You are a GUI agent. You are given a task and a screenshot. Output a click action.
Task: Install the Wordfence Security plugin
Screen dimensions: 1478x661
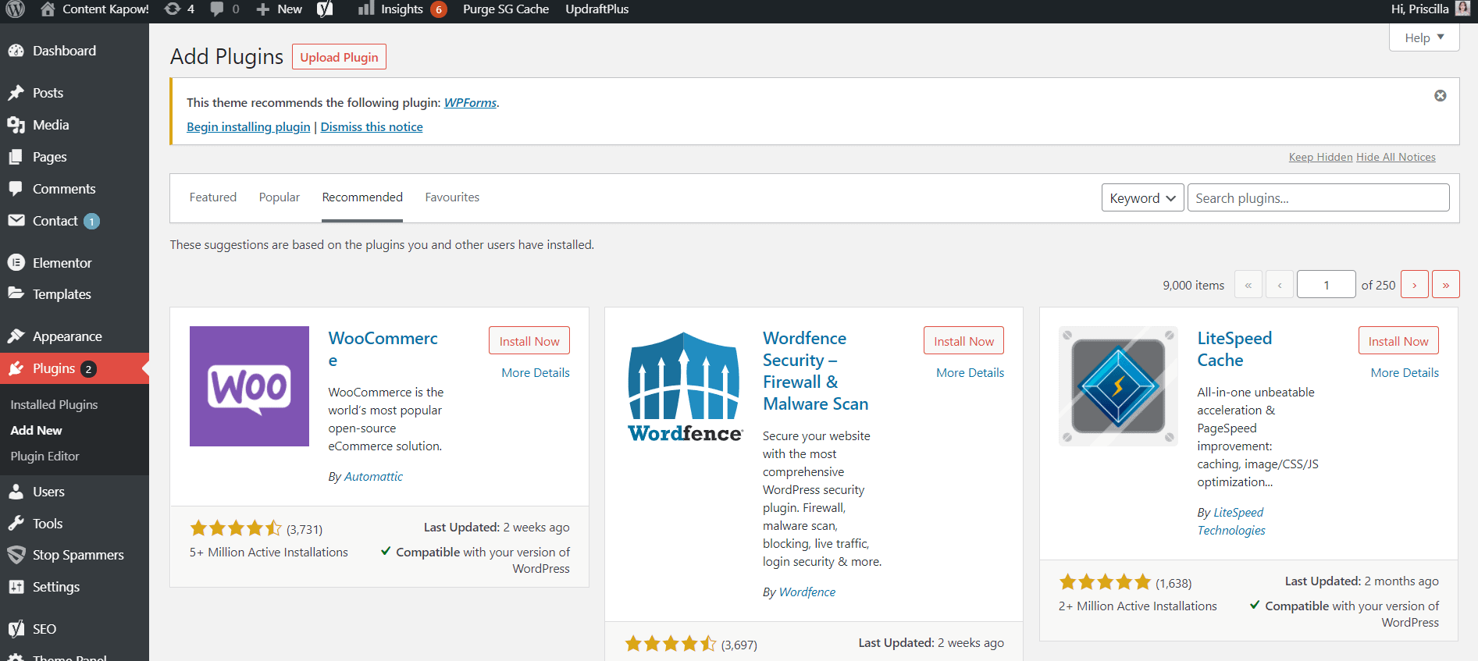(963, 341)
